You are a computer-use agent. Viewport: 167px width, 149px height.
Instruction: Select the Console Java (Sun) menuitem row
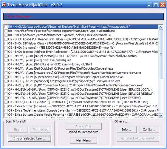coord(83,110)
